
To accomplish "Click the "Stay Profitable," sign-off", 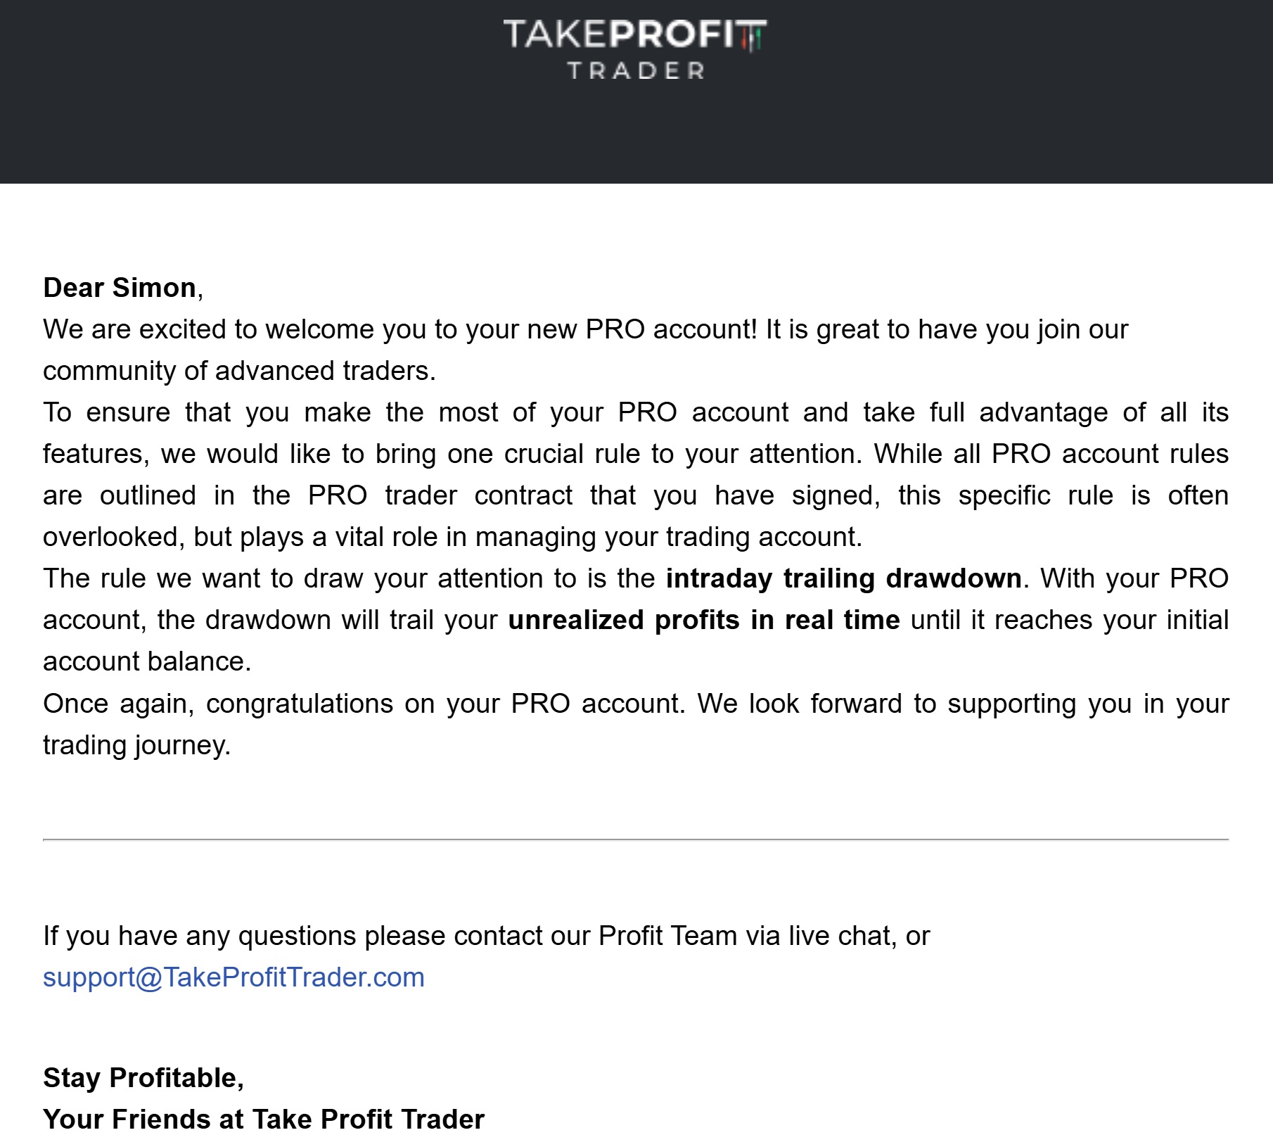I will coord(143,1078).
